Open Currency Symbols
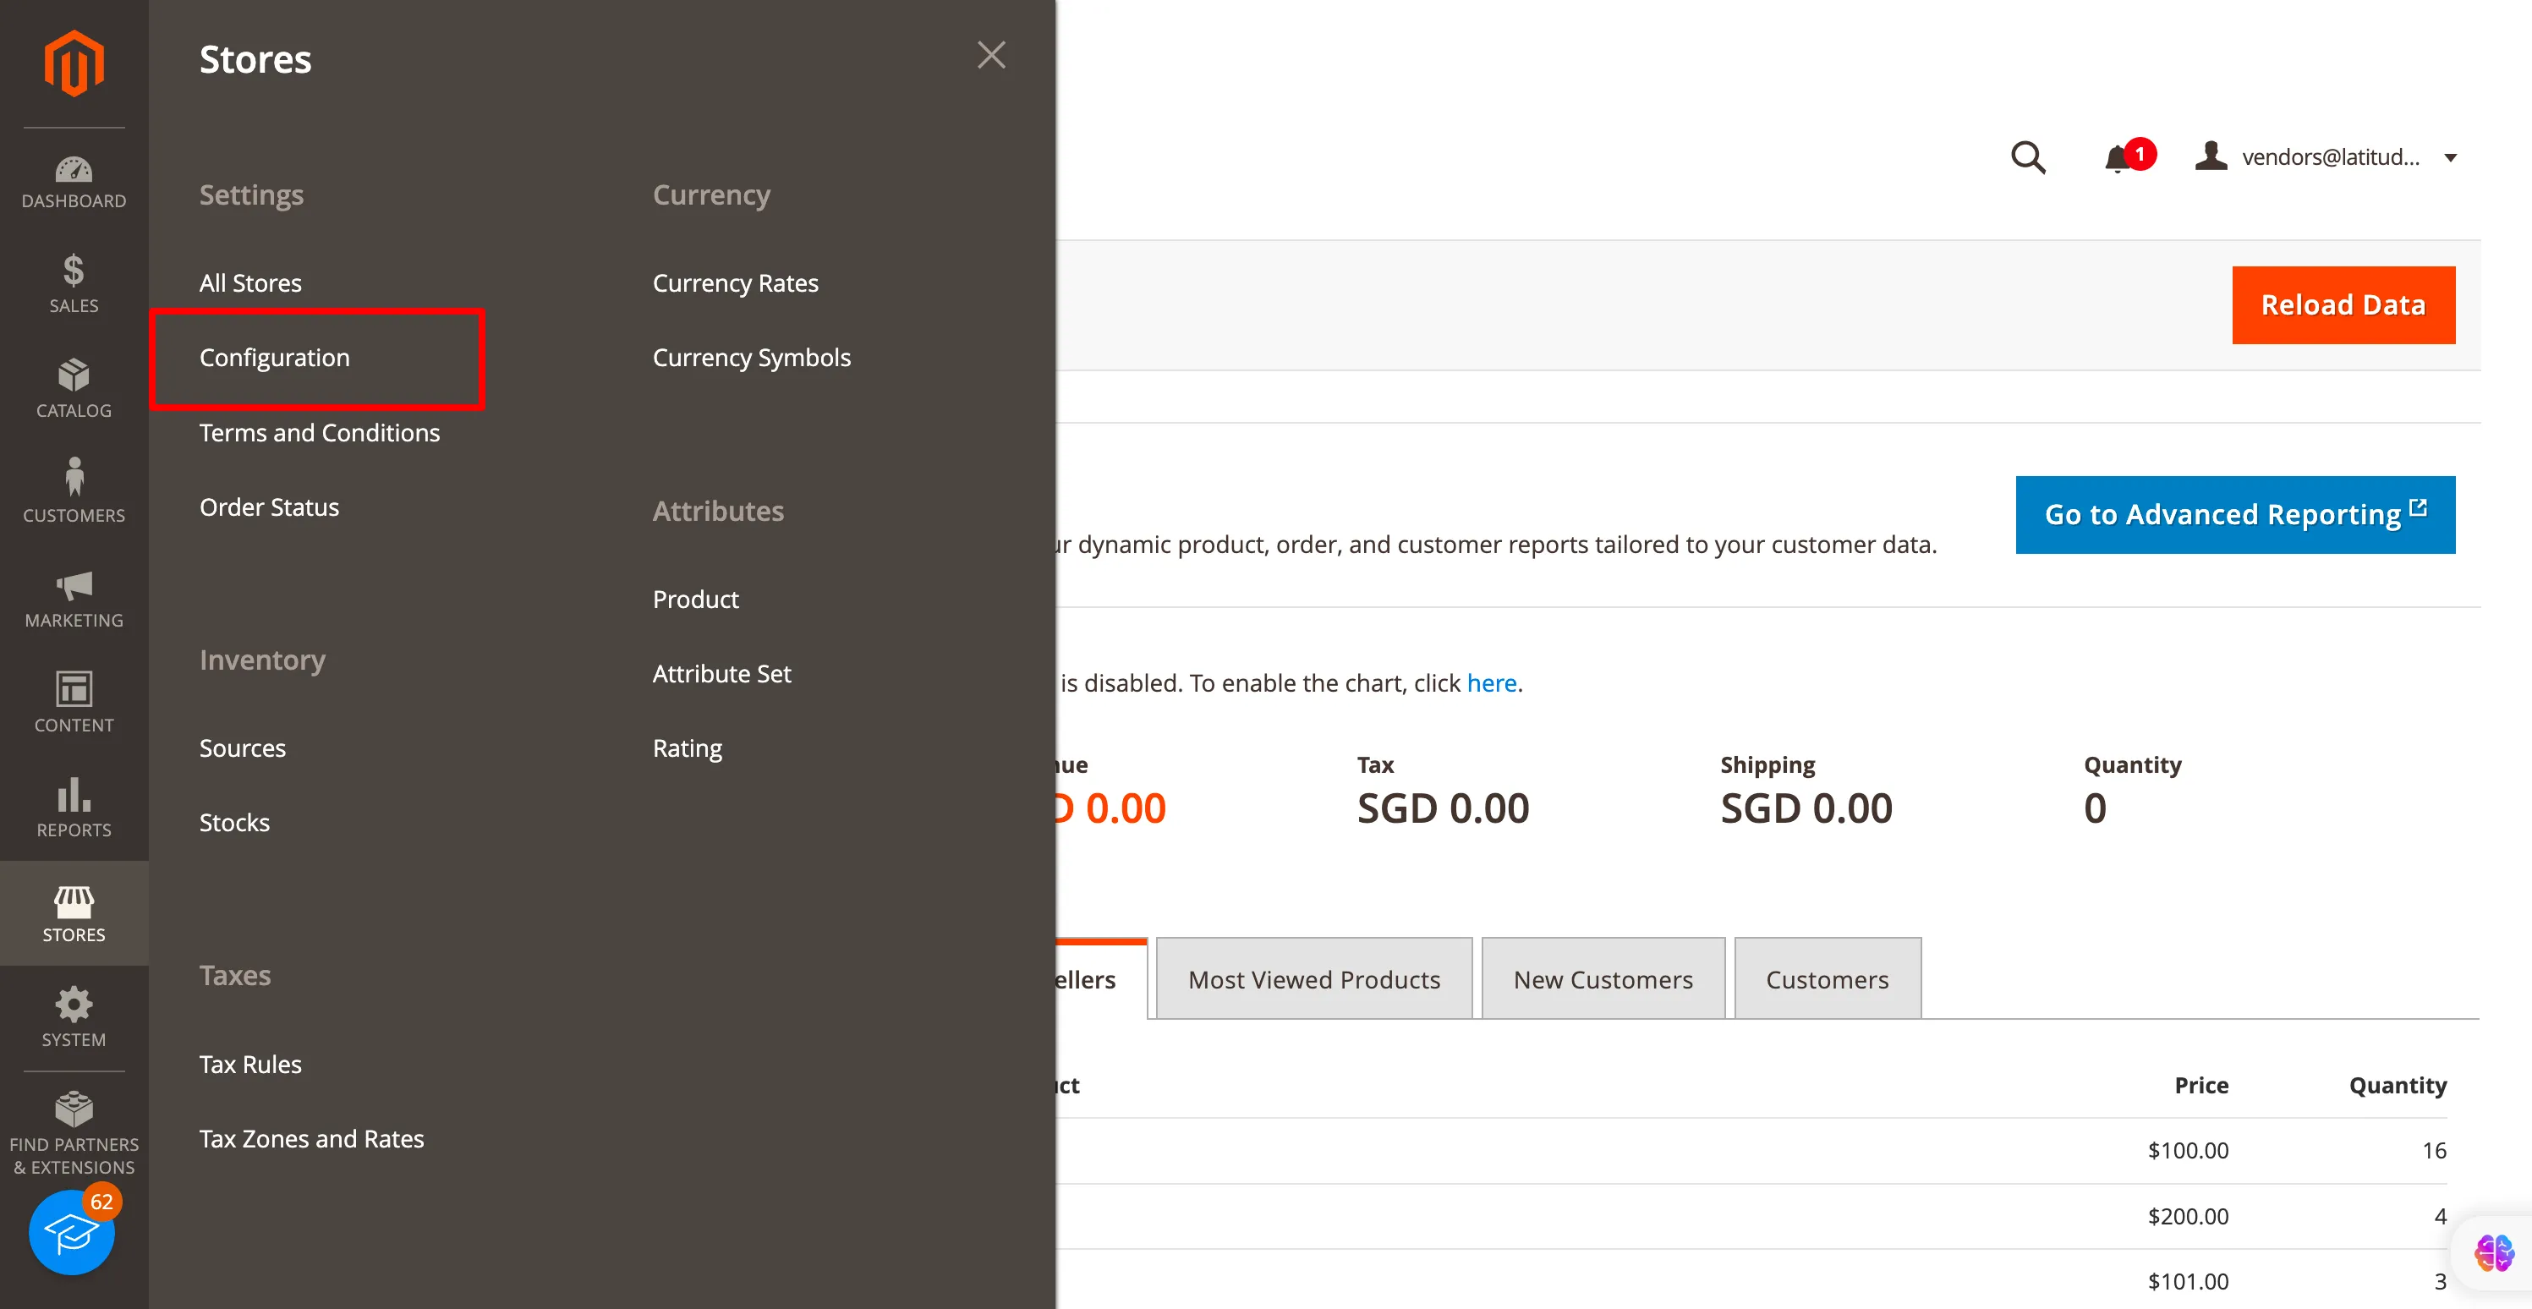 pos(752,358)
